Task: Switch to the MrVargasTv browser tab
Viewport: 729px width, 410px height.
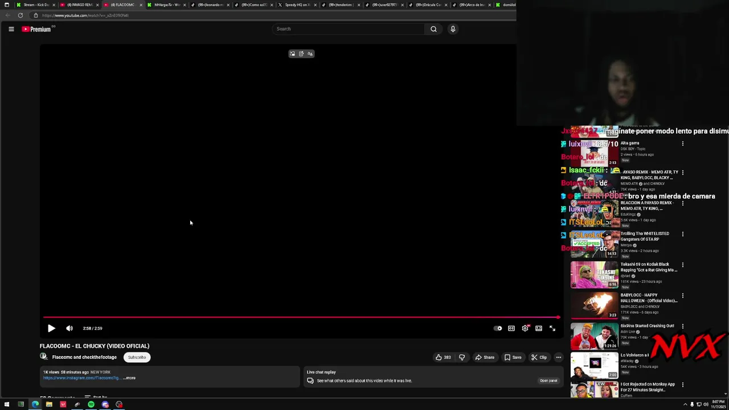Action: pyautogui.click(x=166, y=5)
